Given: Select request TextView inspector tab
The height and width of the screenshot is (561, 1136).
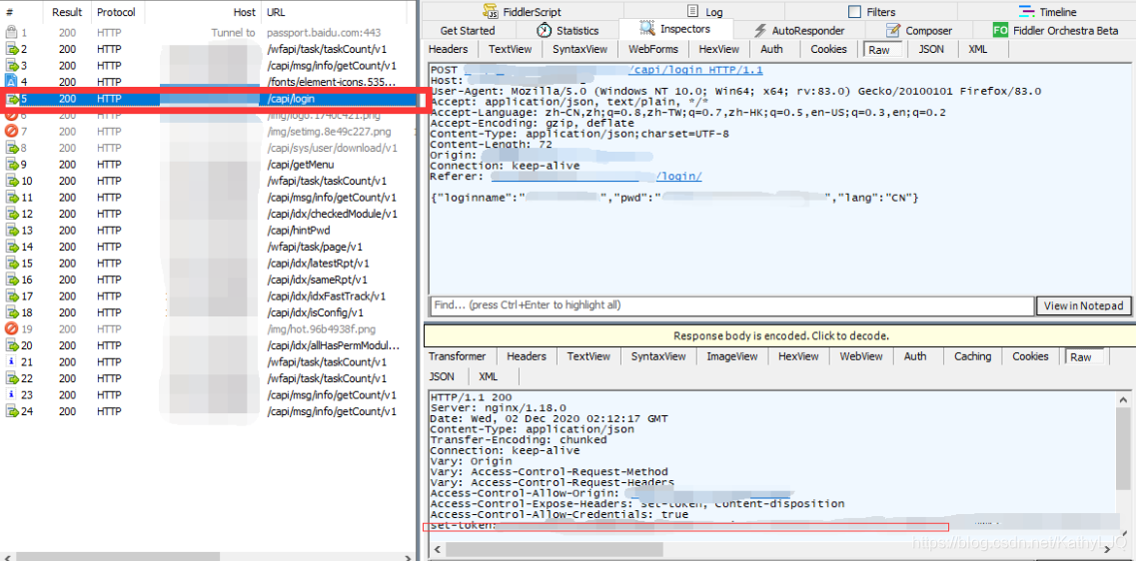Looking at the screenshot, I should [x=510, y=49].
